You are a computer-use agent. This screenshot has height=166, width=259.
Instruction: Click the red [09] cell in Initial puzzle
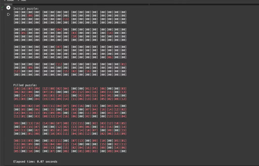point(30,68)
